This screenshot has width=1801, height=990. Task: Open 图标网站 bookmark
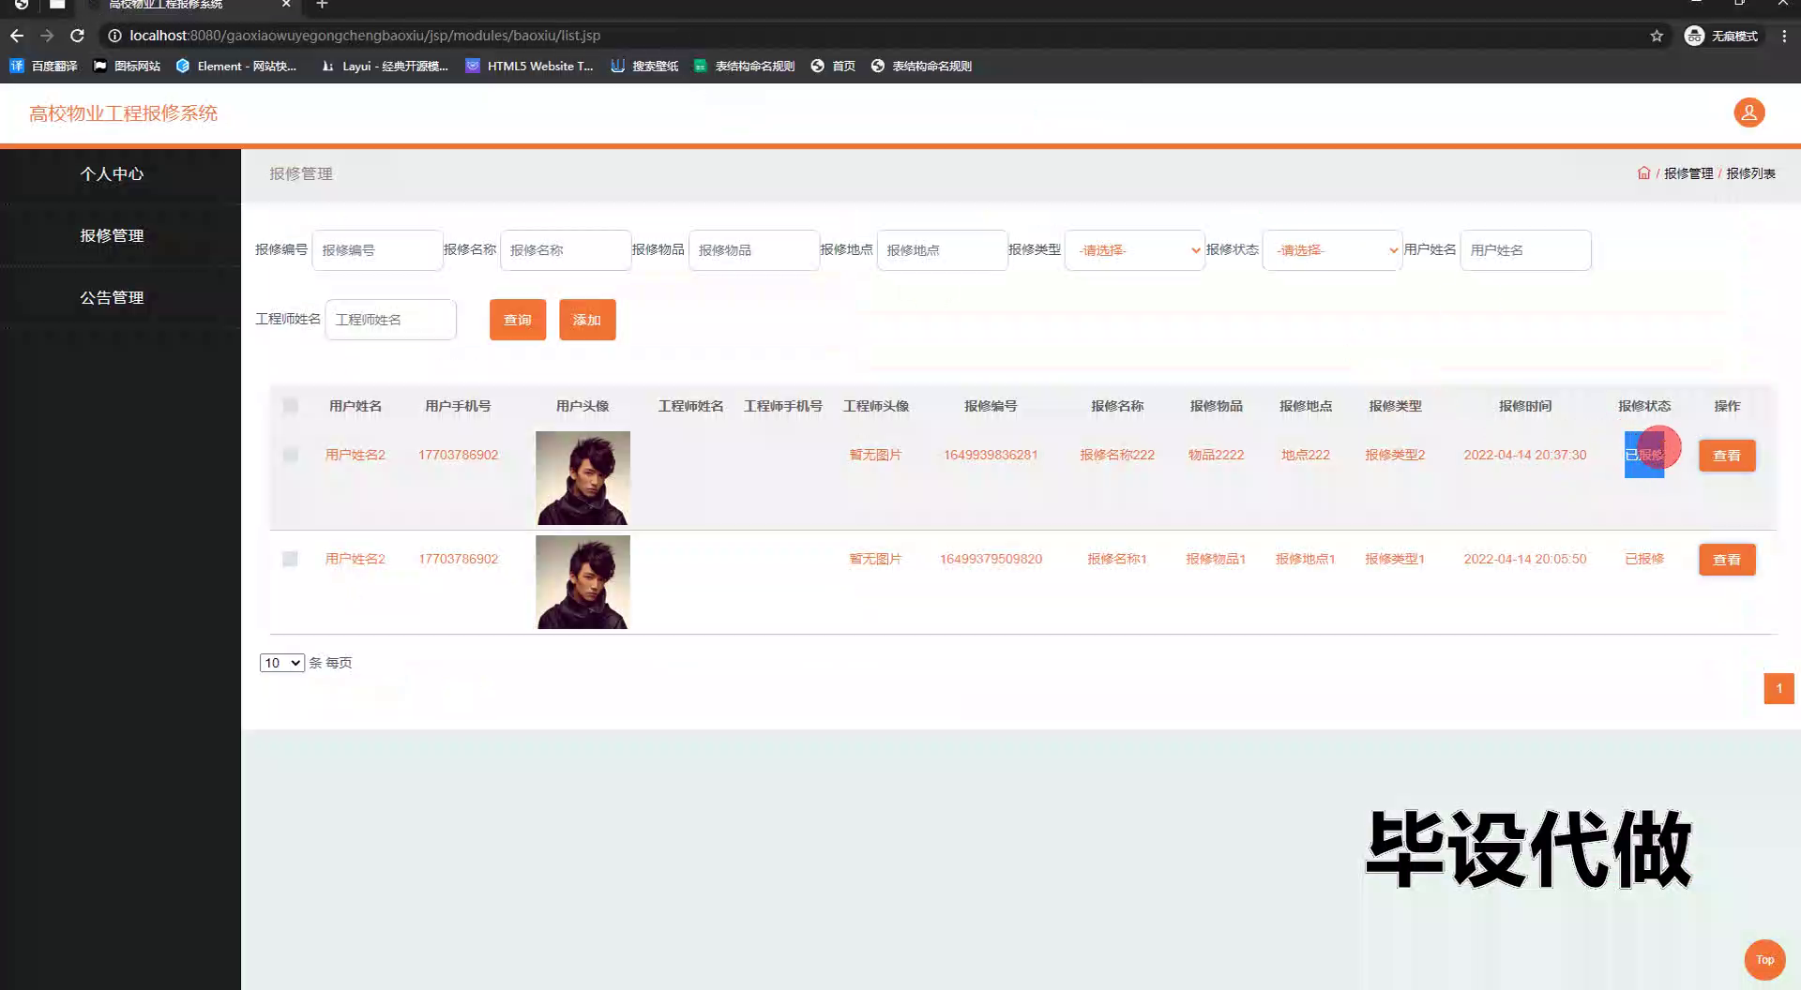tap(127, 66)
